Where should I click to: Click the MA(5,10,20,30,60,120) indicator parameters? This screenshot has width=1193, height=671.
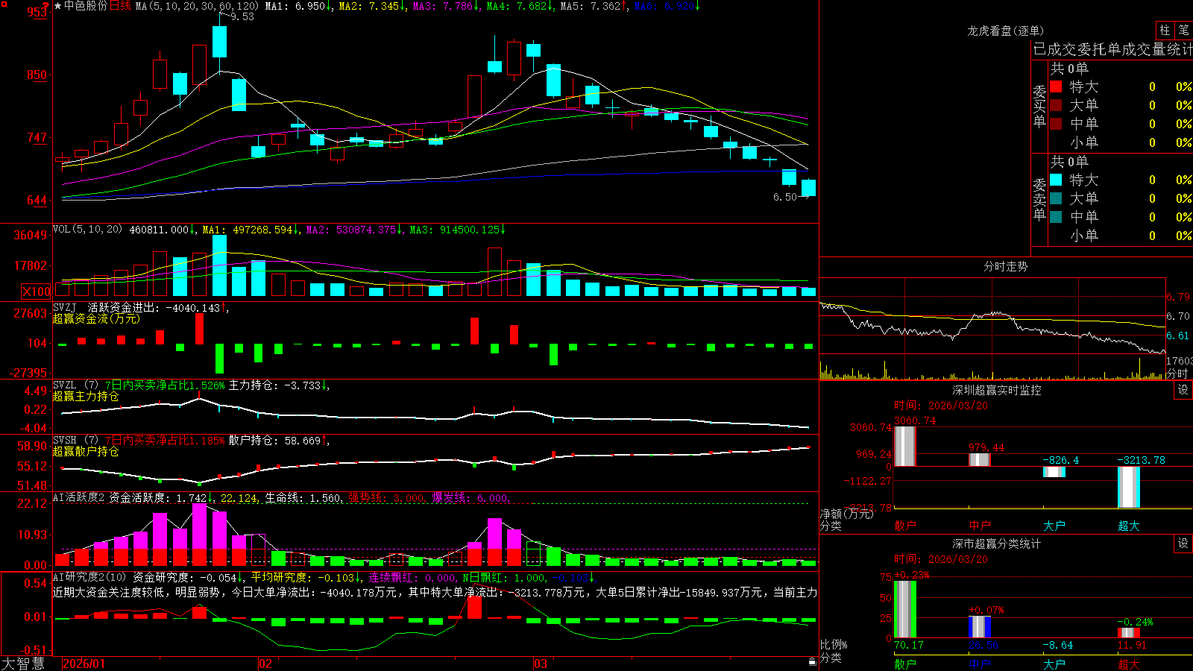tap(197, 6)
